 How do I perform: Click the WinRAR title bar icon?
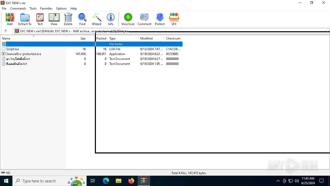click(3, 3)
